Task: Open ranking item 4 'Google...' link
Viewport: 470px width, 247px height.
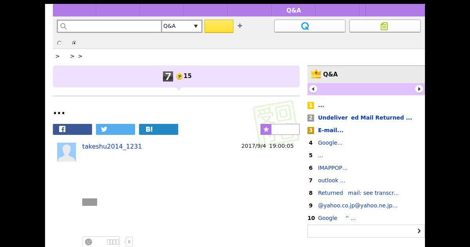Action: tap(330, 143)
